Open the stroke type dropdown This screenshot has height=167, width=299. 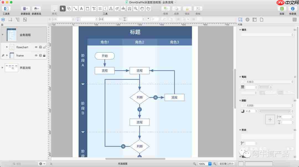click(x=267, y=82)
